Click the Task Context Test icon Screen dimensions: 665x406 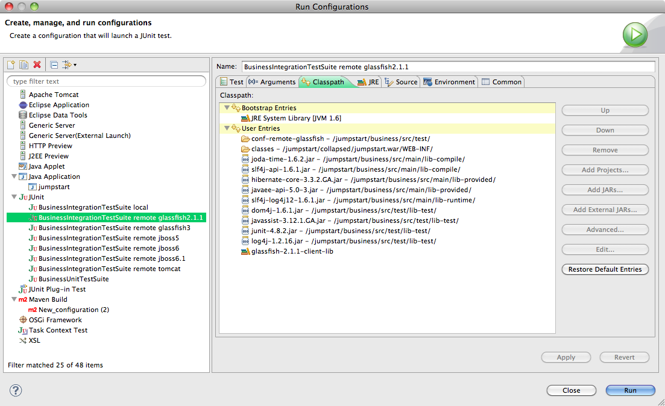coord(23,330)
